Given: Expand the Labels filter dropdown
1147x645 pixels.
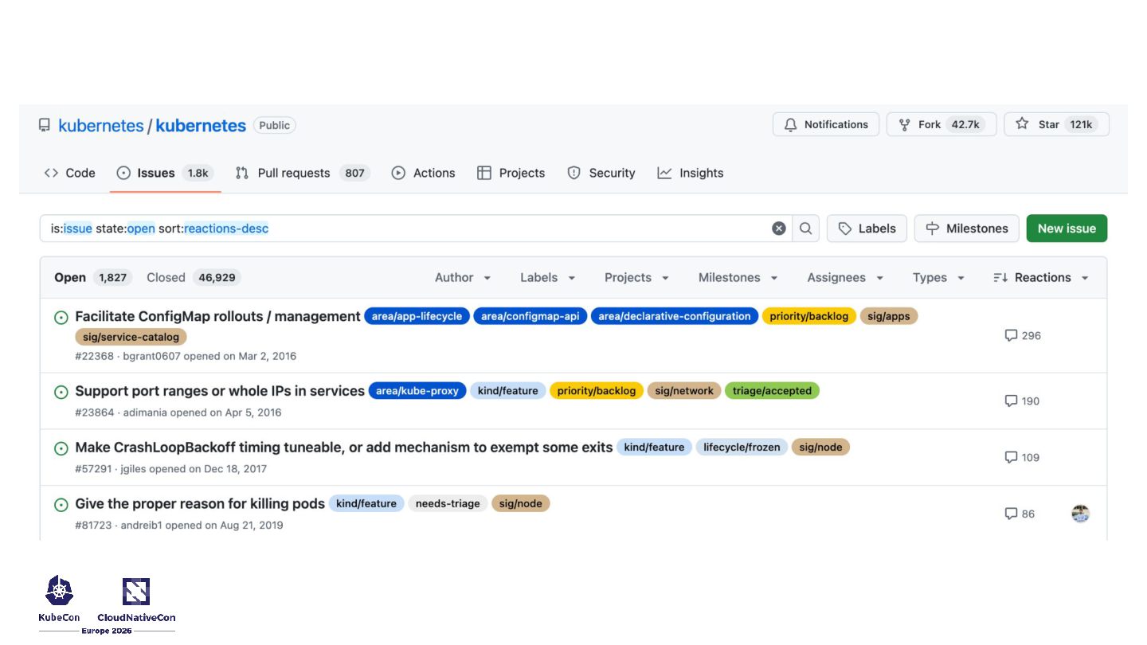Looking at the screenshot, I should [548, 277].
